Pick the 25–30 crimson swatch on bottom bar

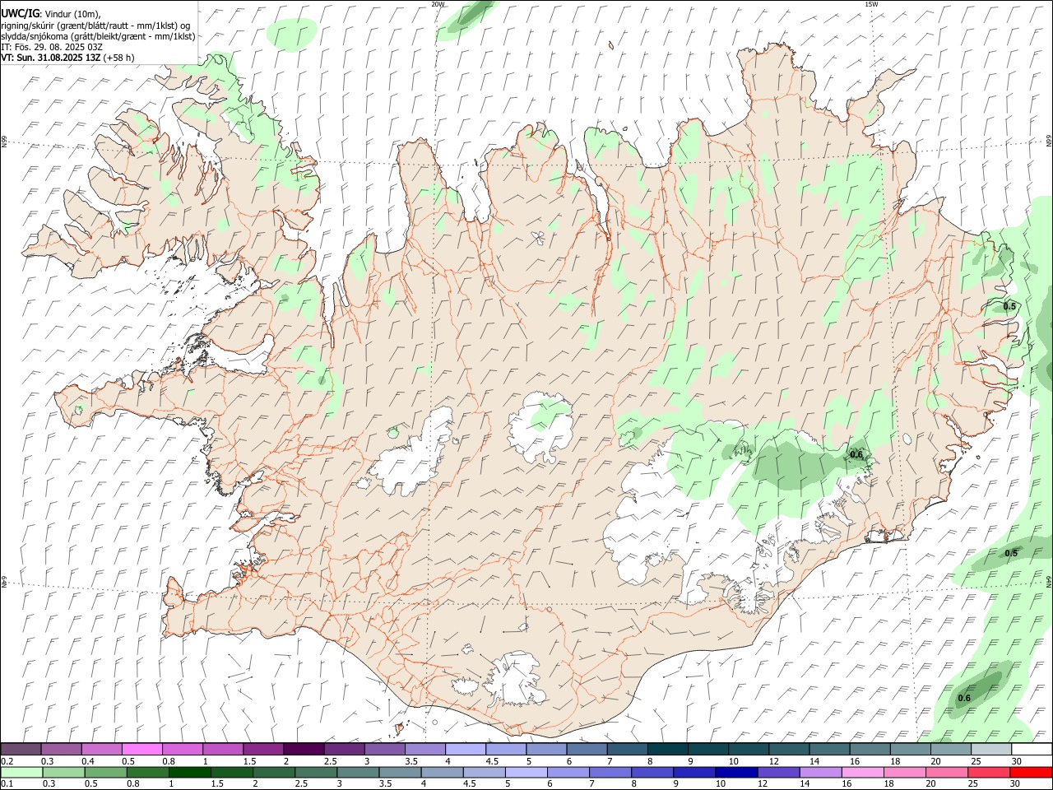click(989, 773)
